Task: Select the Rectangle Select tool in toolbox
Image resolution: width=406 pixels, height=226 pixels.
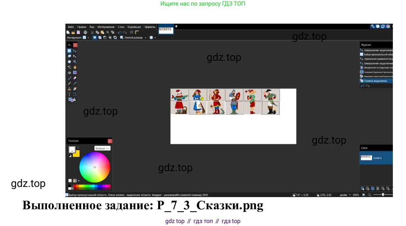Action: coord(69,51)
